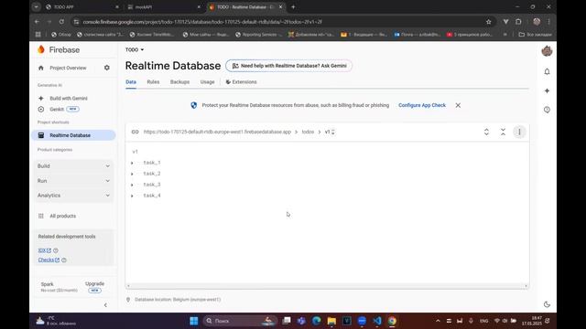This screenshot has width=586, height=329.
Task: Switch to the Rules tab
Action: (x=153, y=82)
